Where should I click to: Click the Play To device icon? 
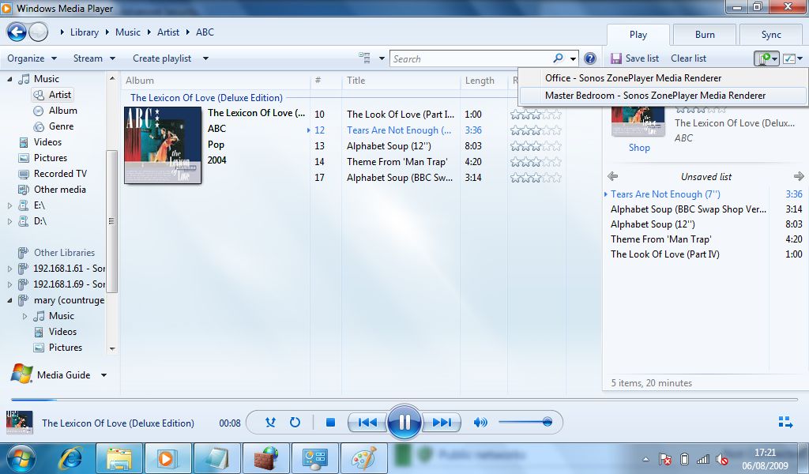tap(766, 58)
